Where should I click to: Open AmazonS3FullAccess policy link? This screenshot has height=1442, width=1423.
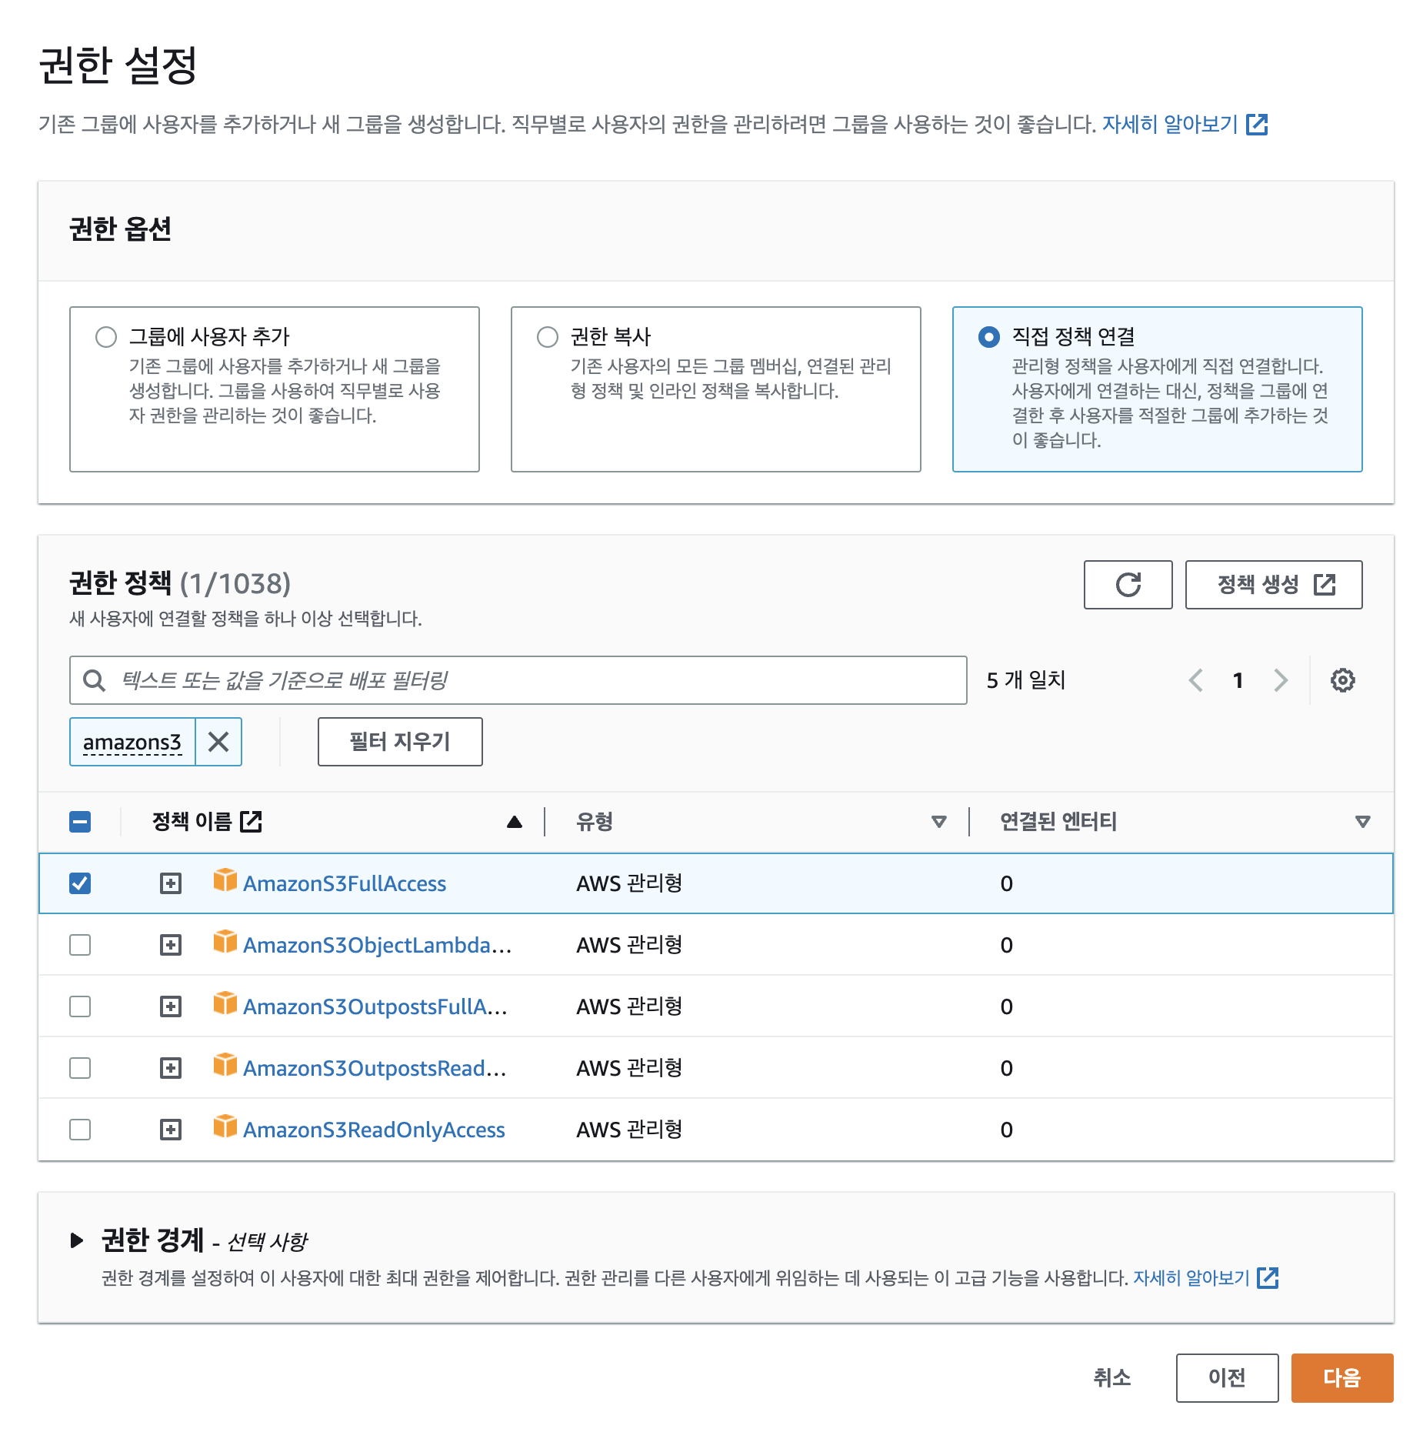(345, 883)
